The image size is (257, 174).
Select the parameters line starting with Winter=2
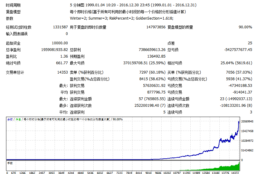121,19
